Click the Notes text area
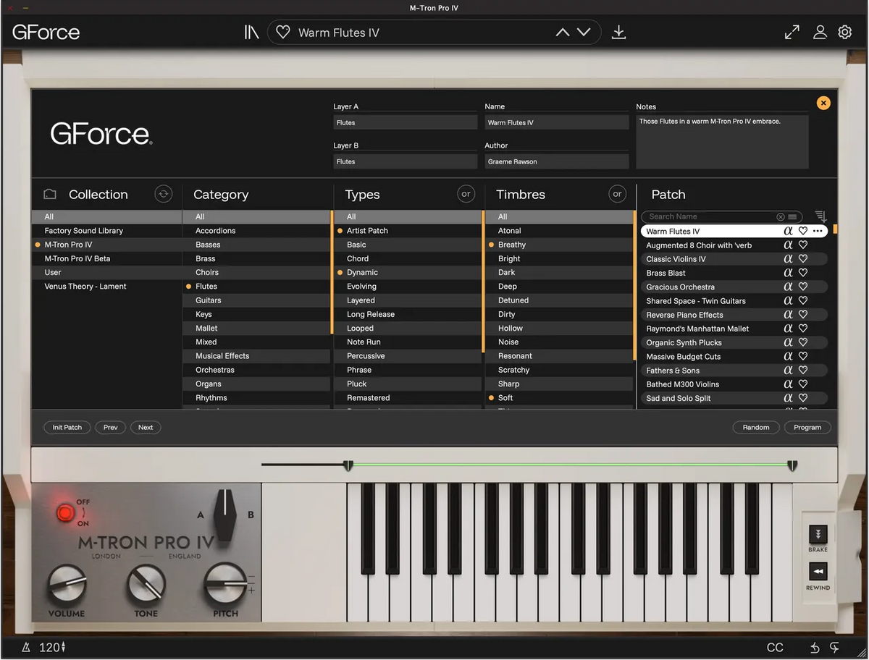Viewport: 869px width, 660px height. tap(722, 141)
